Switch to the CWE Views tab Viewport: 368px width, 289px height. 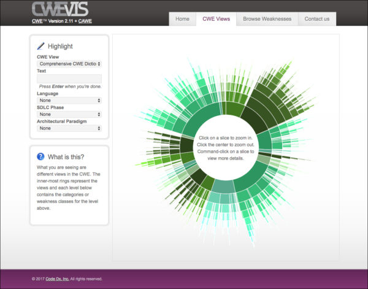216,19
